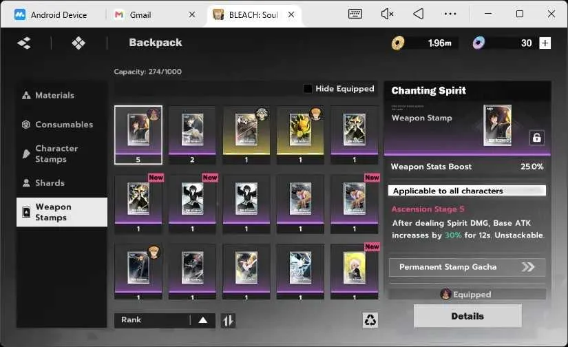Click Weapon Stats Boost 25.0% row

[x=467, y=167]
